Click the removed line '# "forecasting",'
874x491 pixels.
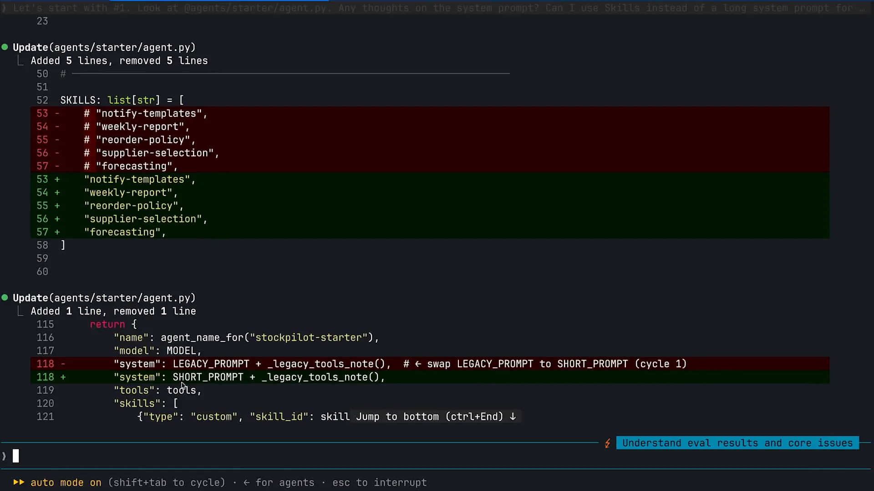coord(430,166)
